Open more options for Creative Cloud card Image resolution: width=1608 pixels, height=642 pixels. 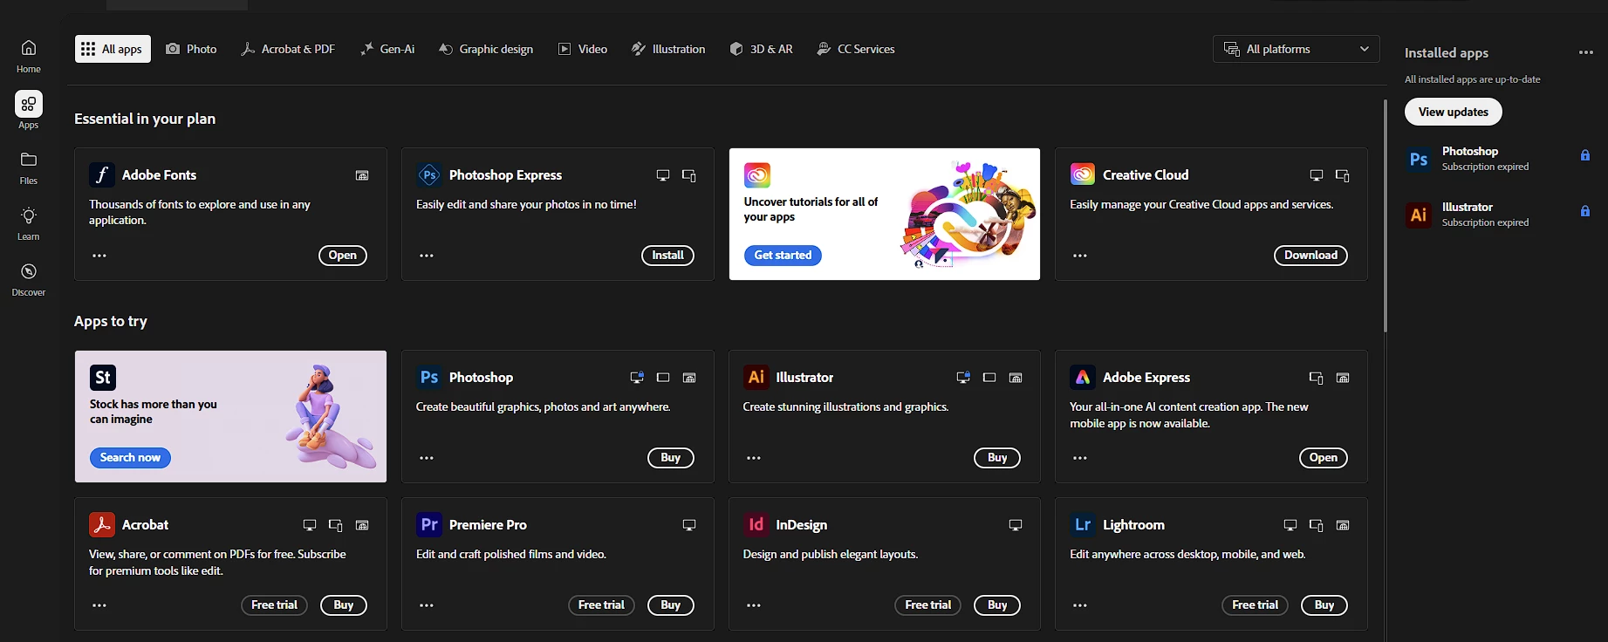[1080, 256]
